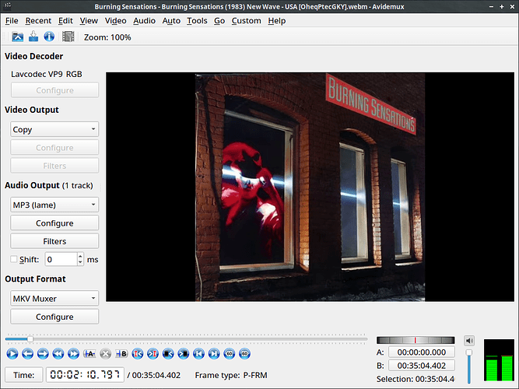Screen dimensions: 519x389
Task: Click the total duration / 00:35:04.402 text
Action: coord(154,375)
